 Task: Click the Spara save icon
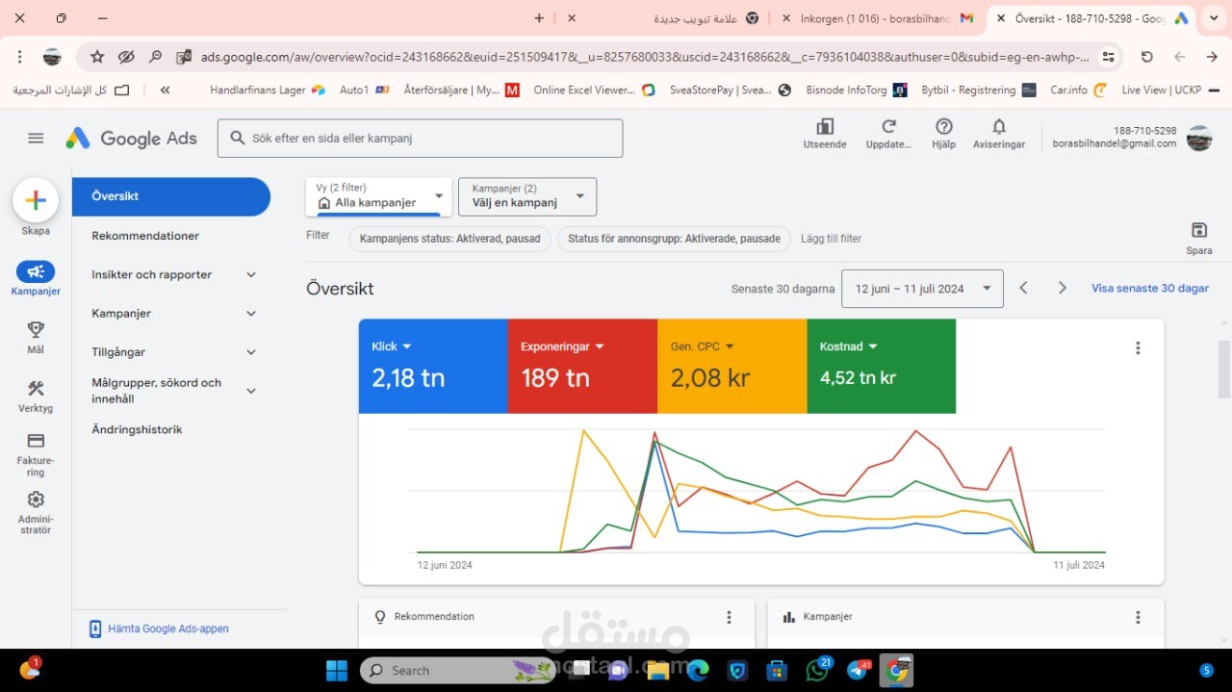coord(1199,230)
